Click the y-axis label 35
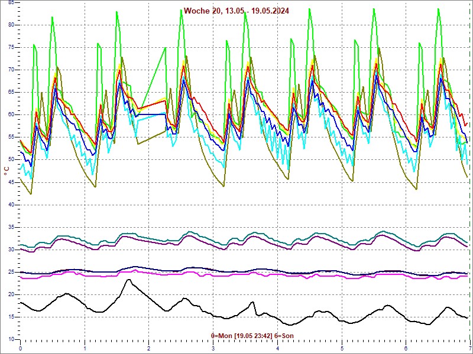This screenshot has width=473, height=354. 11,227
